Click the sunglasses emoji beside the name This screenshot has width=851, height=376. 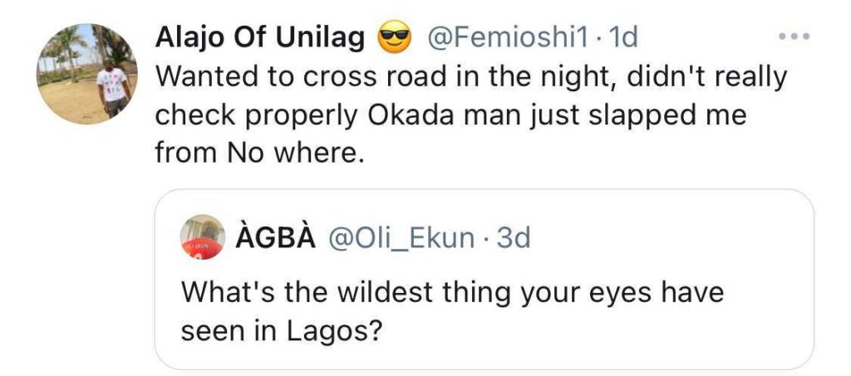pos(396,38)
